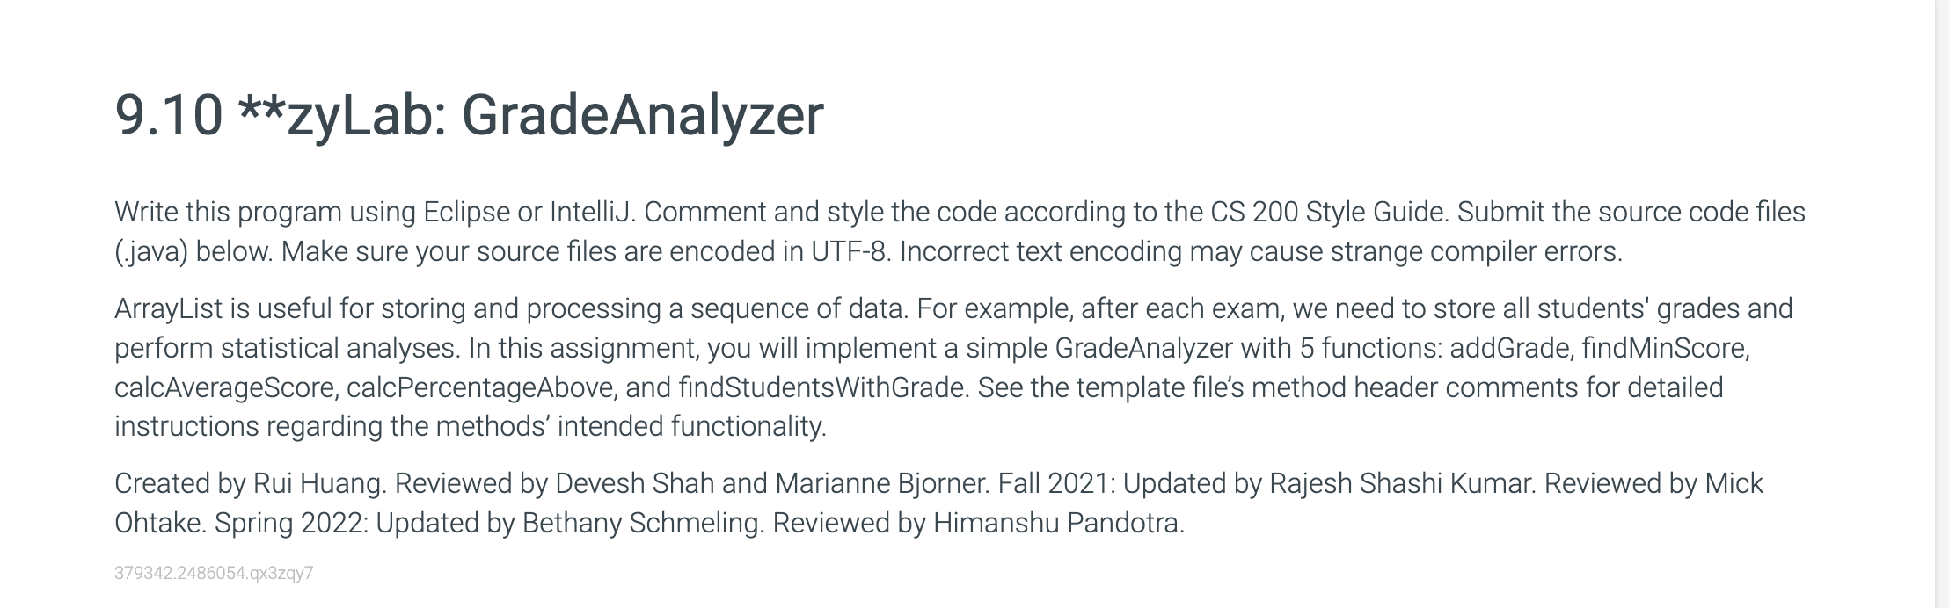Click the name 'Himanshu Pandotra'
The width and height of the screenshot is (1949, 608).
click(1056, 524)
